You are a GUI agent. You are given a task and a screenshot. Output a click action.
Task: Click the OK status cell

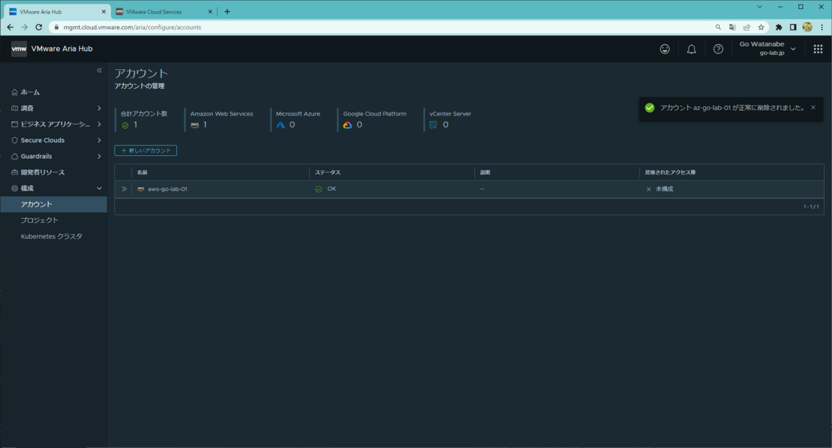(326, 189)
